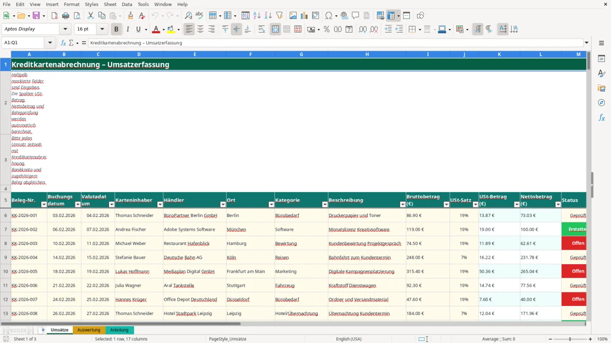Insert a special character Omega
This screenshot has height=343, width=611.
click(x=328, y=16)
